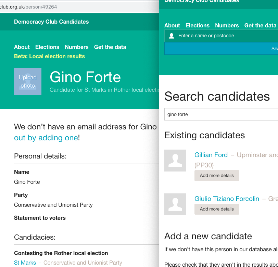Click the 'Search candidates' heading

217,96
